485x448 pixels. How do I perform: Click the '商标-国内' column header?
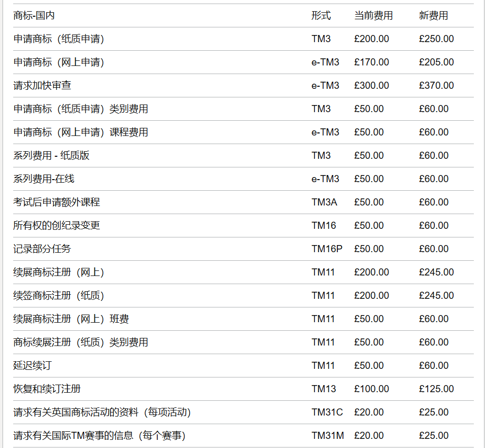click(34, 15)
